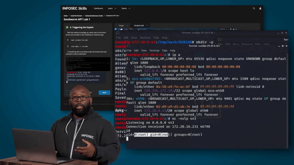294x165 pixels.
Task: Click the Advanced Adversary Tactics breadcrumb
Action: coord(94,16)
